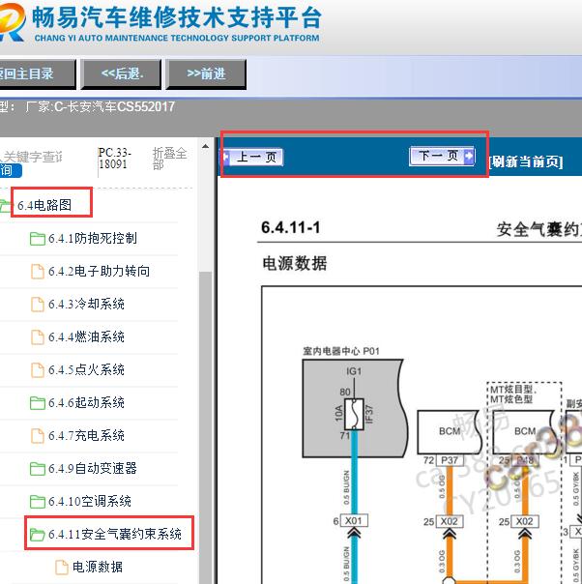Click the 6.4.5点火系统 page icon
Viewport: 582px width, 584px height.
pyautogui.click(x=38, y=370)
